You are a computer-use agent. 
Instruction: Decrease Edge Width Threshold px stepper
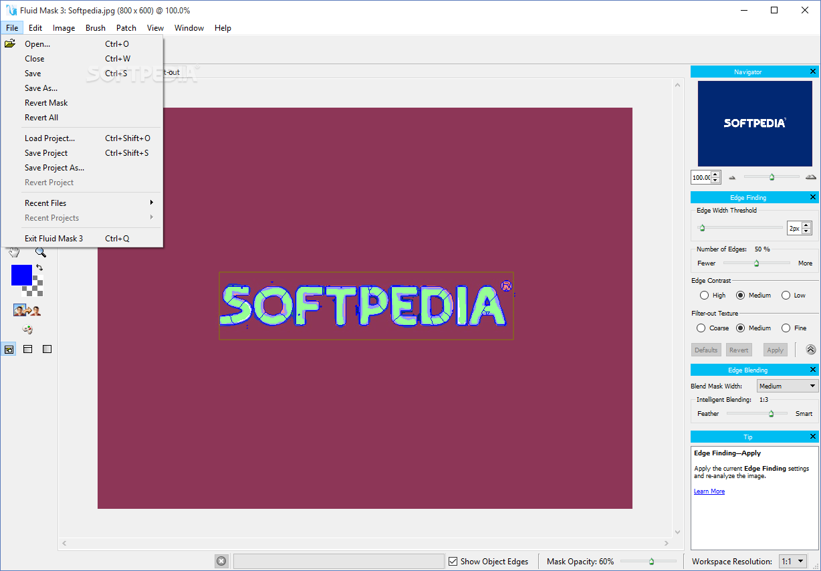click(806, 231)
